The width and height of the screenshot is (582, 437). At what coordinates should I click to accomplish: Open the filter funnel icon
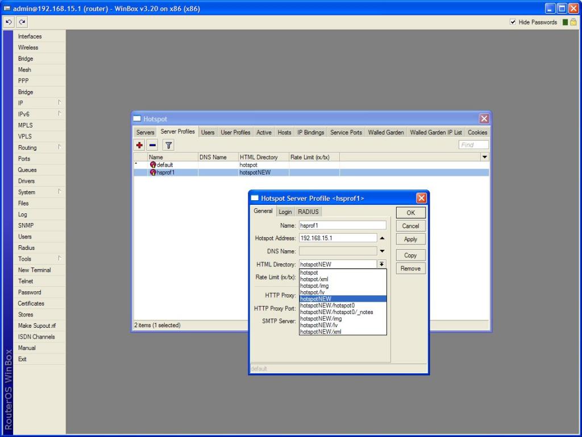[168, 146]
